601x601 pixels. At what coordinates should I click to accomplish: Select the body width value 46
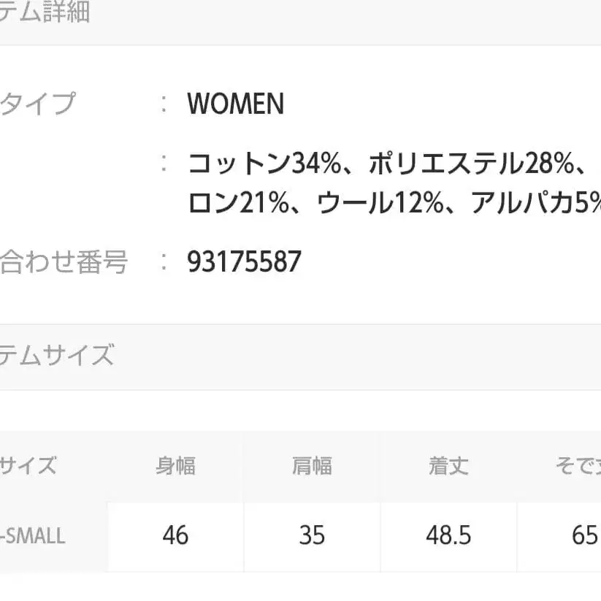pyautogui.click(x=176, y=537)
